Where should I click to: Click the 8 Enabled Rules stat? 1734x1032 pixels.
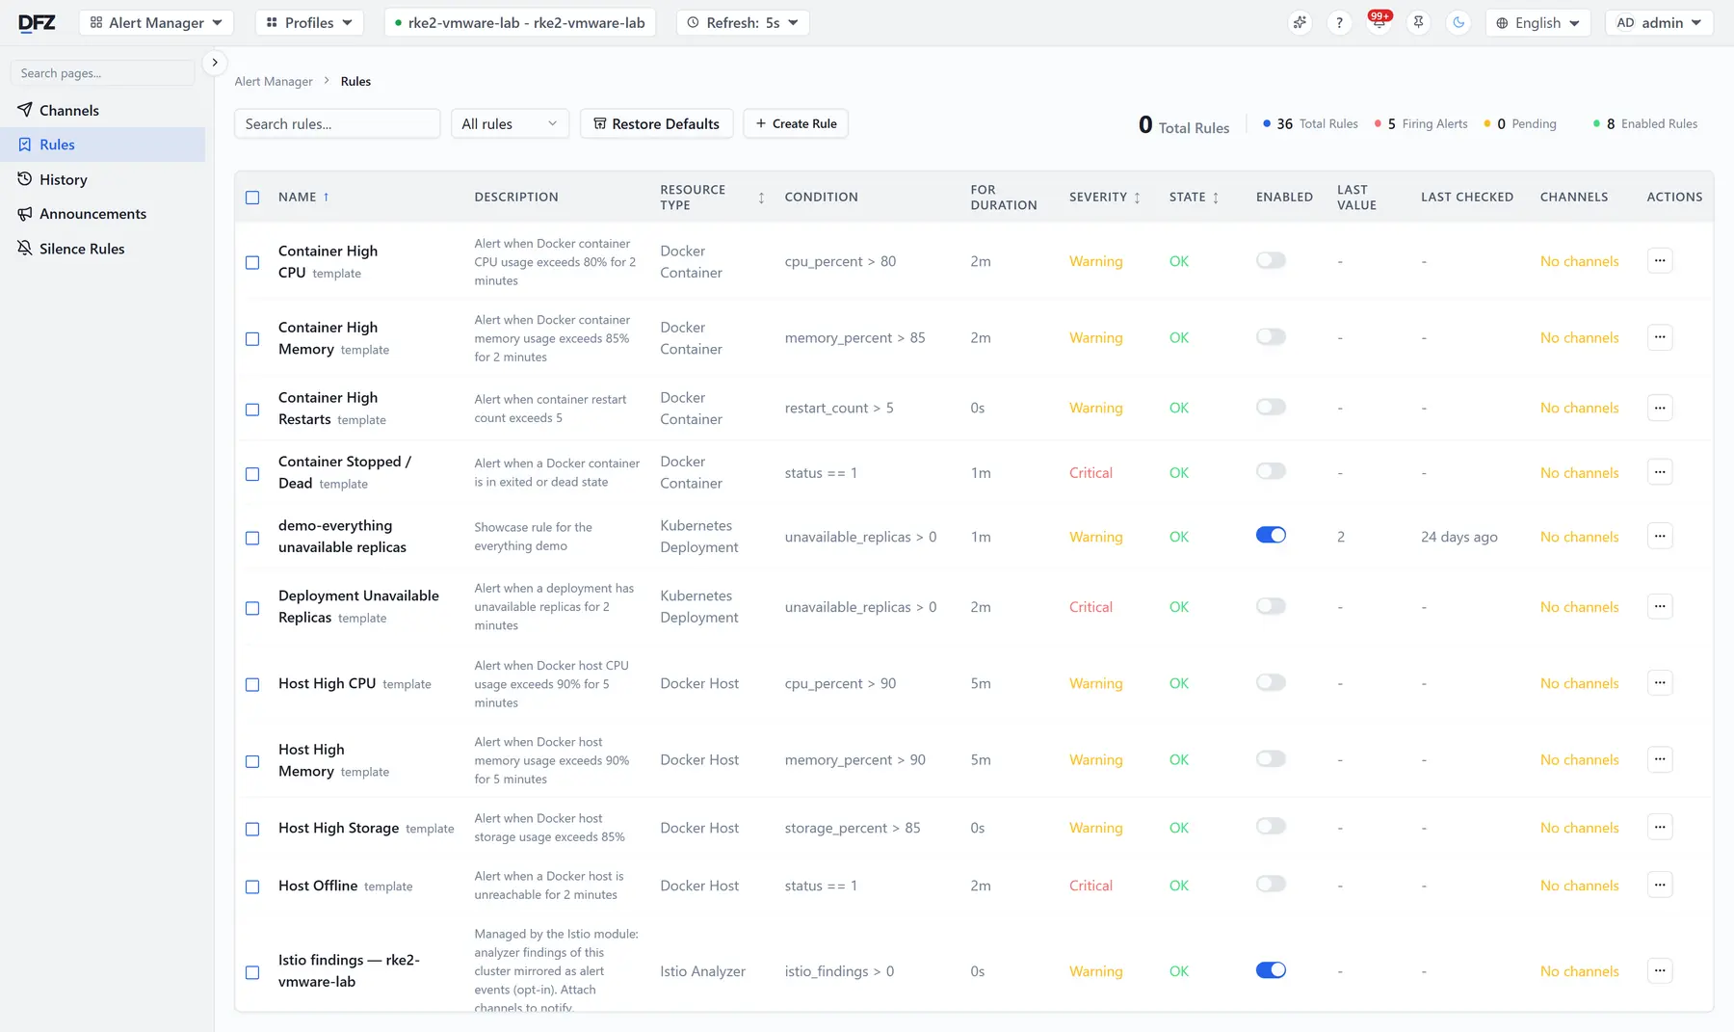tap(1645, 123)
